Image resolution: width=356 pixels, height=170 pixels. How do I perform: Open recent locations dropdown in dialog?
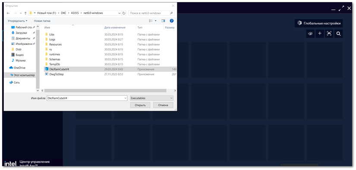(21, 13)
